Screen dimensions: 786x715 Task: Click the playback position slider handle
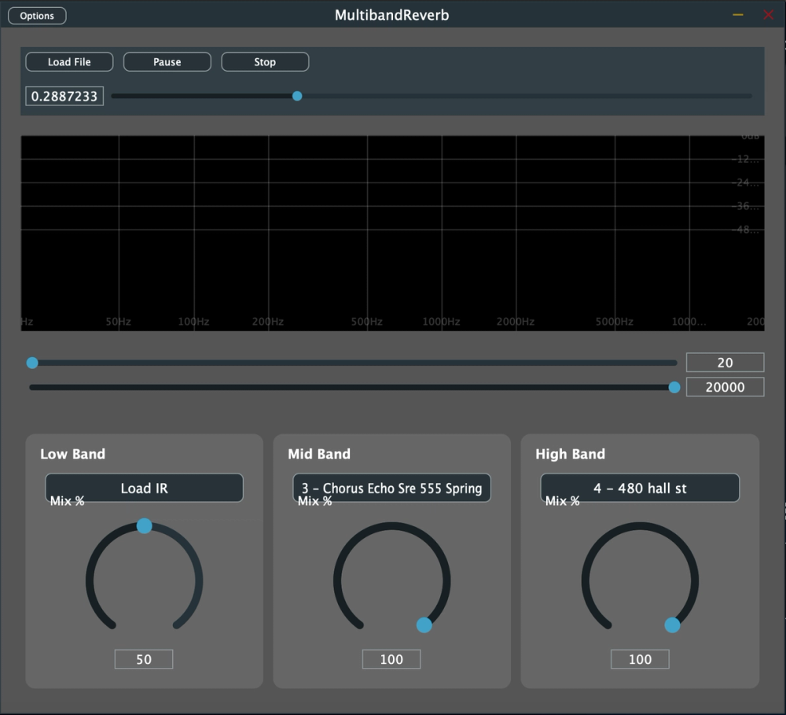297,96
